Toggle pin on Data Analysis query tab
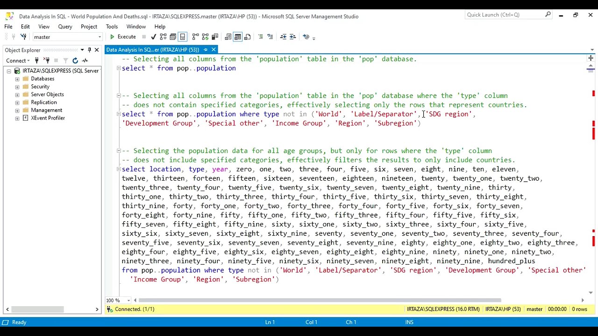Viewport: 598px width, 336px height. [205, 49]
